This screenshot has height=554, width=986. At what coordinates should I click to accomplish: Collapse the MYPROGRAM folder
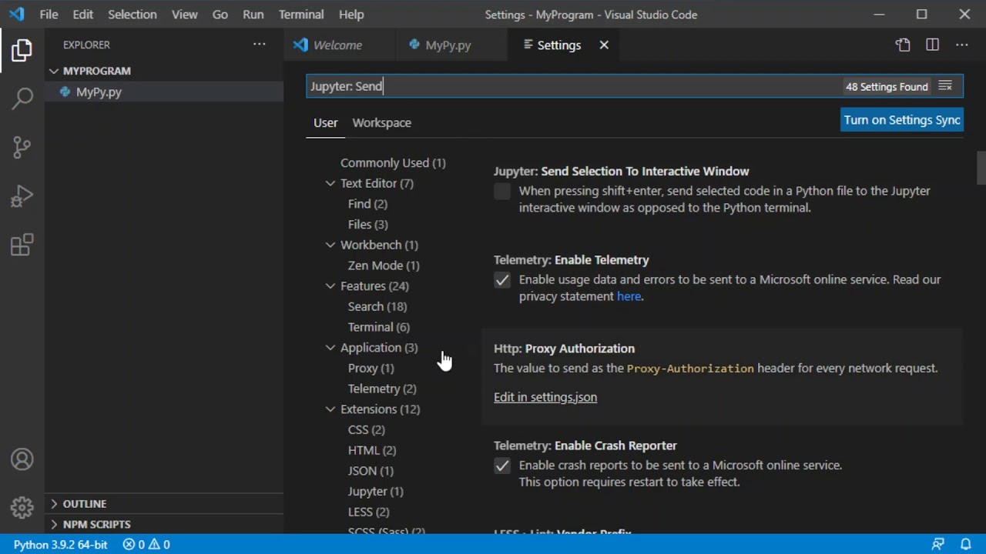click(54, 71)
